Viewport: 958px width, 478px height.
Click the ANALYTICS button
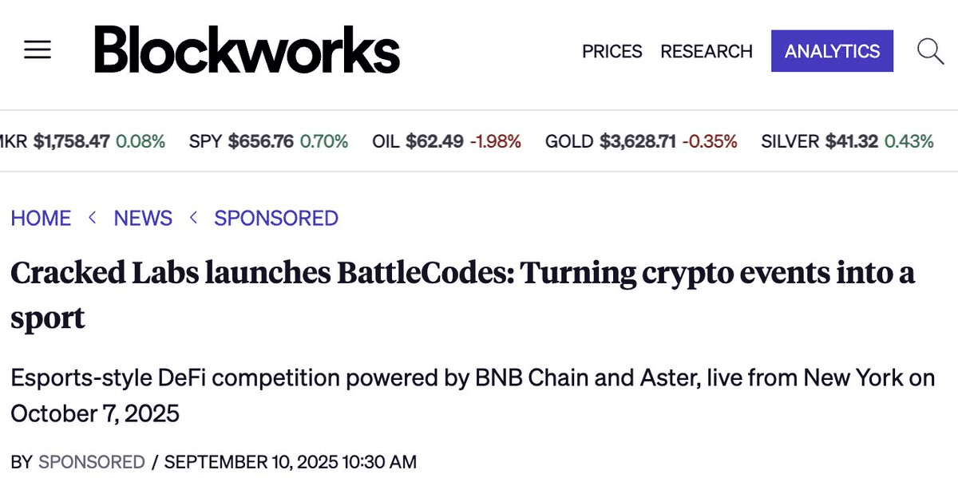pos(832,51)
